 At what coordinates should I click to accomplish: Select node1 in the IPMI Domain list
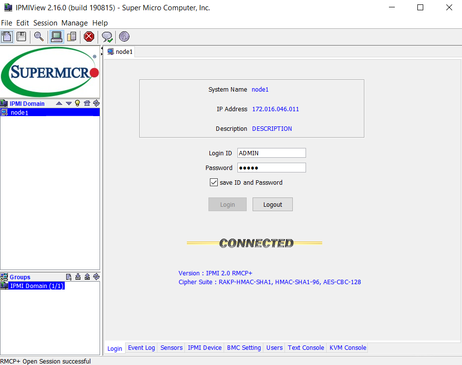coord(50,113)
